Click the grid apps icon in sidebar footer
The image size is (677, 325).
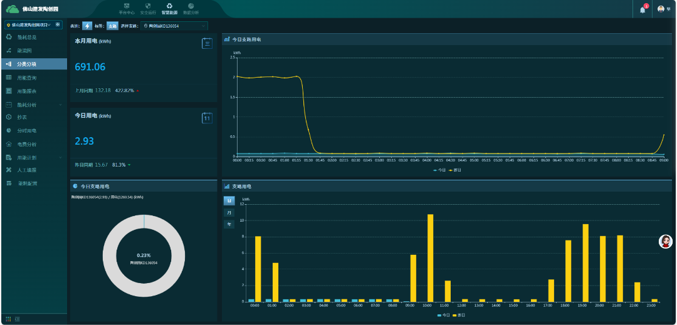point(8,319)
